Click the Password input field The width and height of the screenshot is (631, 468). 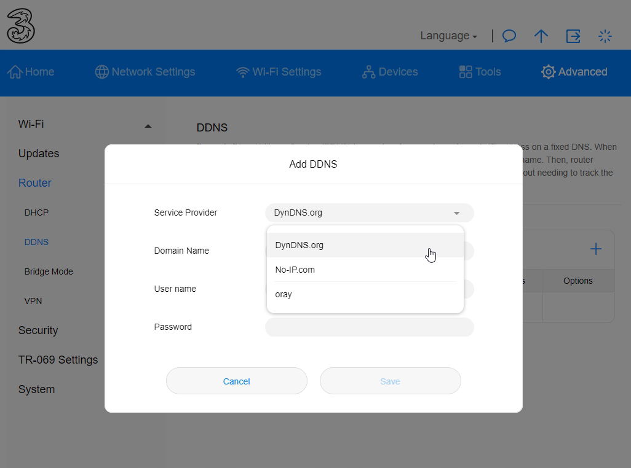coord(370,327)
